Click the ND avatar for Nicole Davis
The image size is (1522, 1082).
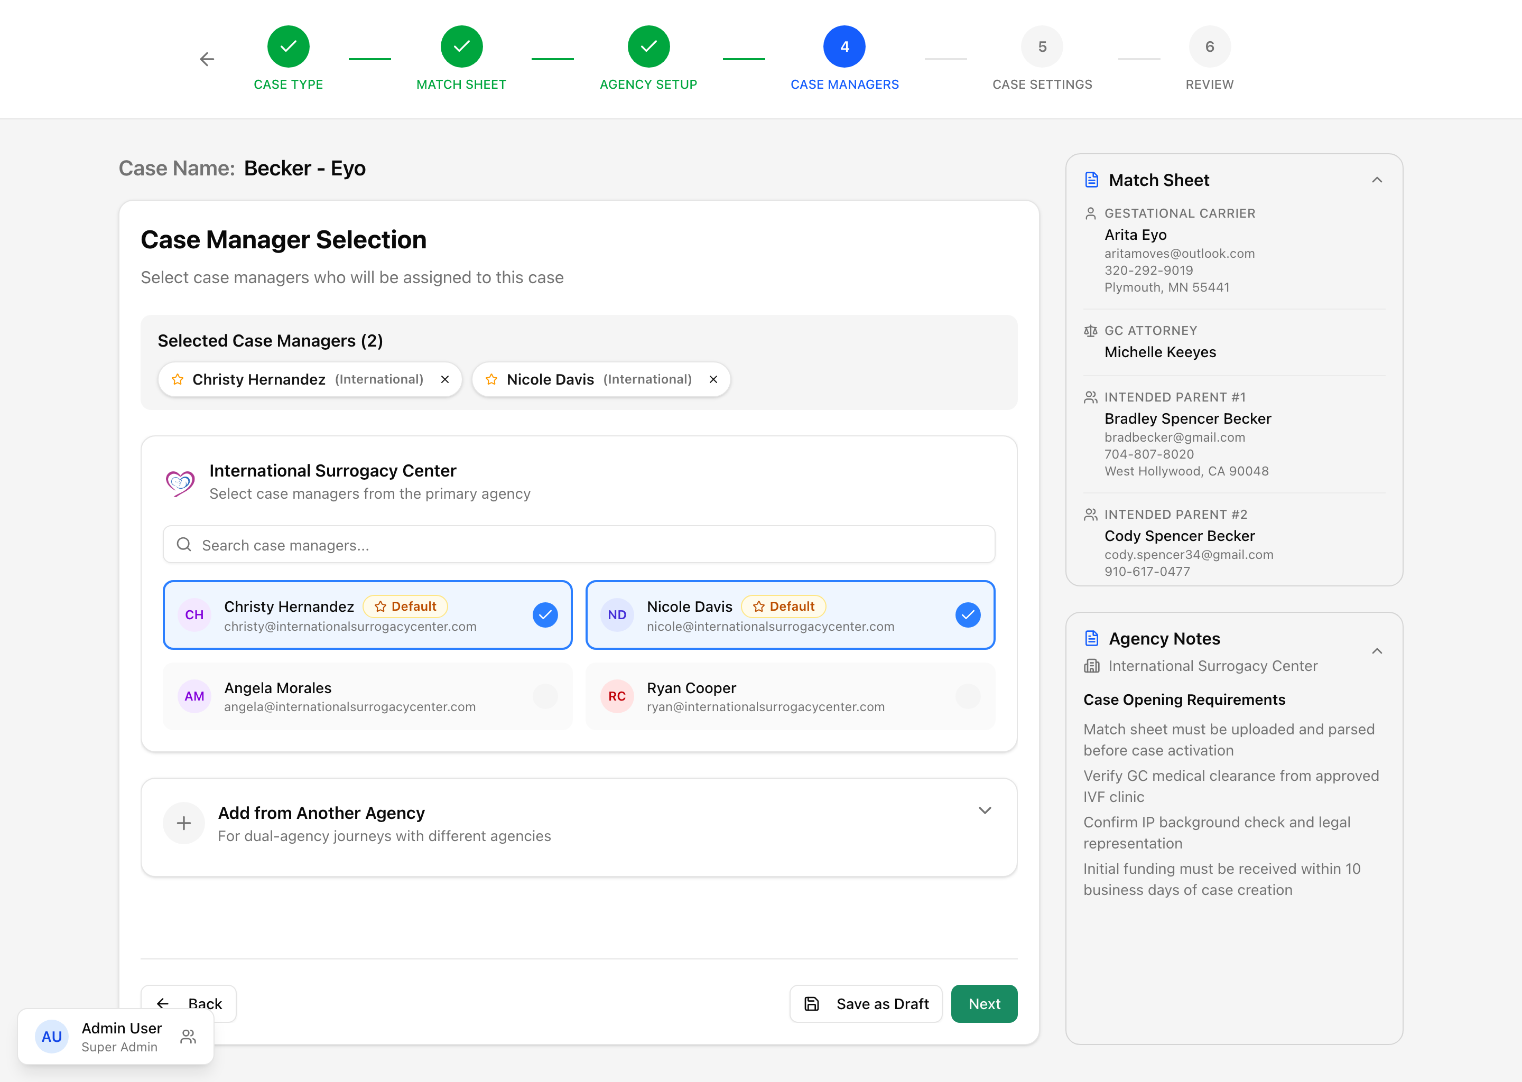tap(617, 614)
